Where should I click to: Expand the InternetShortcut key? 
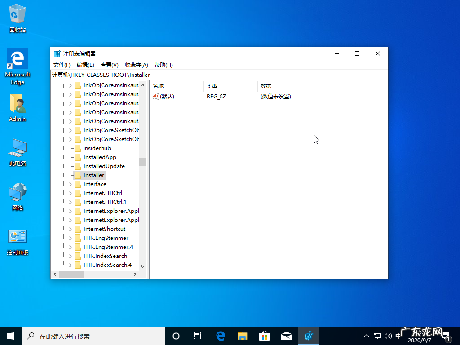click(71, 229)
